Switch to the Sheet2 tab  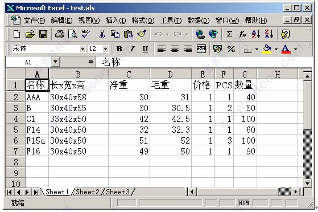[x=88, y=192]
